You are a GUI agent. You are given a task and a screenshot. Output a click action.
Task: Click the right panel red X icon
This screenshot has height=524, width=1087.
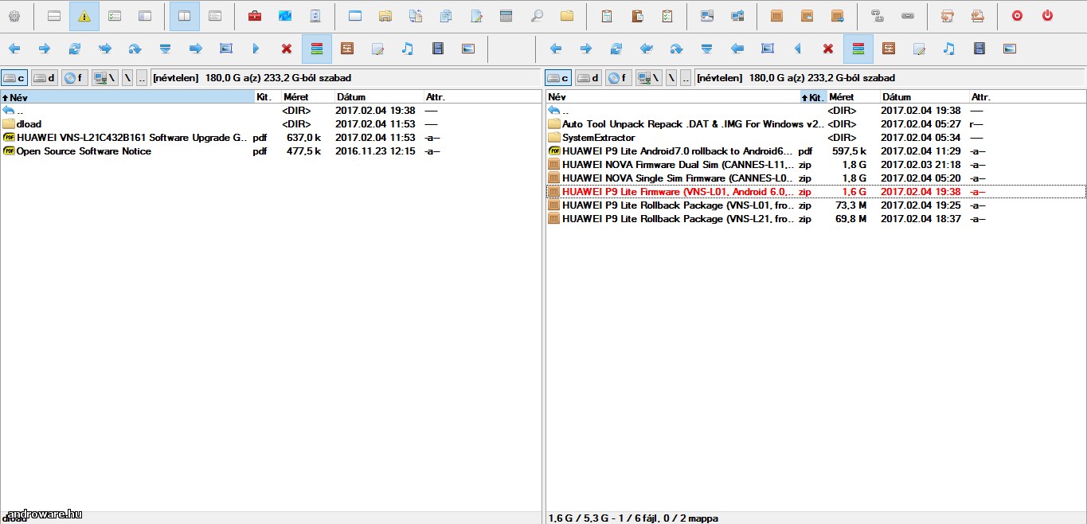click(x=828, y=49)
